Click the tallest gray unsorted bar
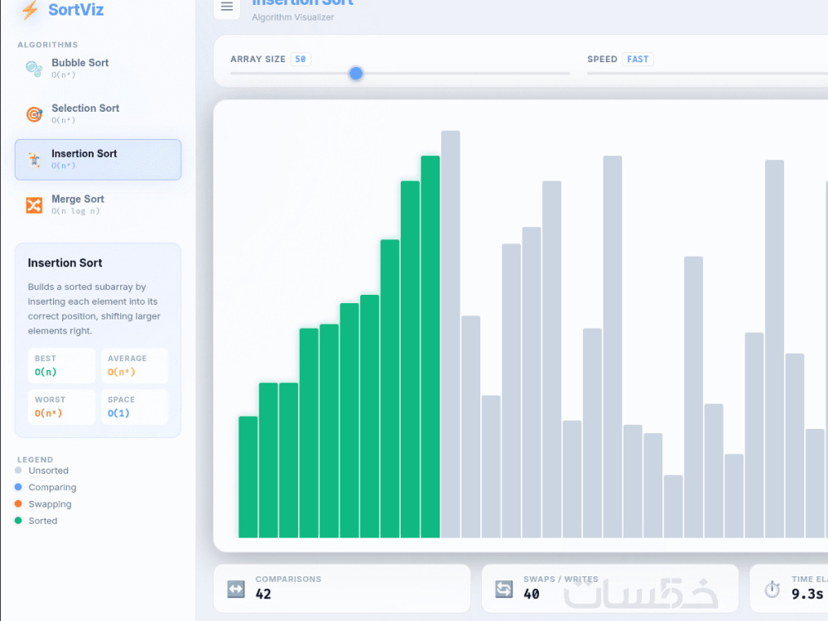Image resolution: width=828 pixels, height=621 pixels. [x=450, y=335]
